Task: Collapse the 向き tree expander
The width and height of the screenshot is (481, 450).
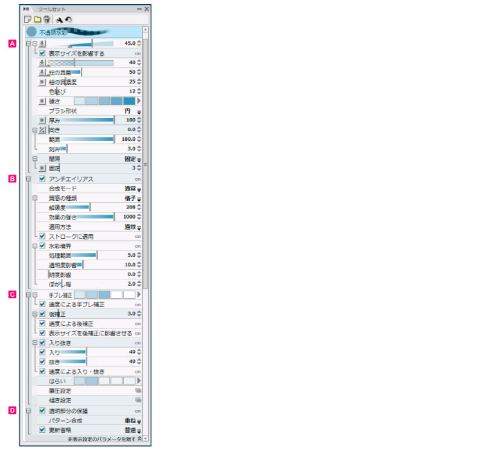Action: click(35, 130)
